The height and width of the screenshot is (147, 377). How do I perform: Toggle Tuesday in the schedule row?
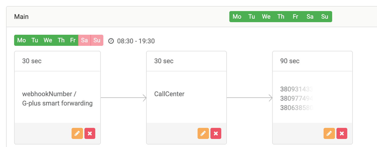(35, 40)
